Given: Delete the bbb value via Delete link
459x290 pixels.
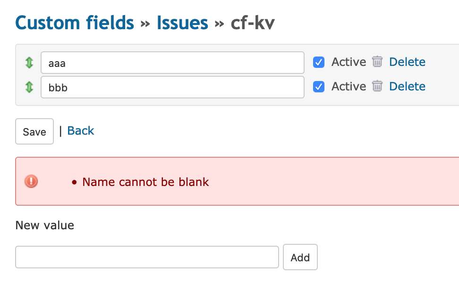Looking at the screenshot, I should pyautogui.click(x=407, y=87).
